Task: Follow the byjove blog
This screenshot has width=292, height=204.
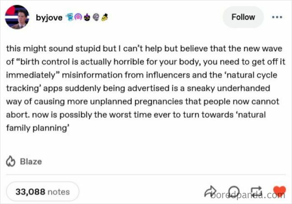Action: coord(243,17)
